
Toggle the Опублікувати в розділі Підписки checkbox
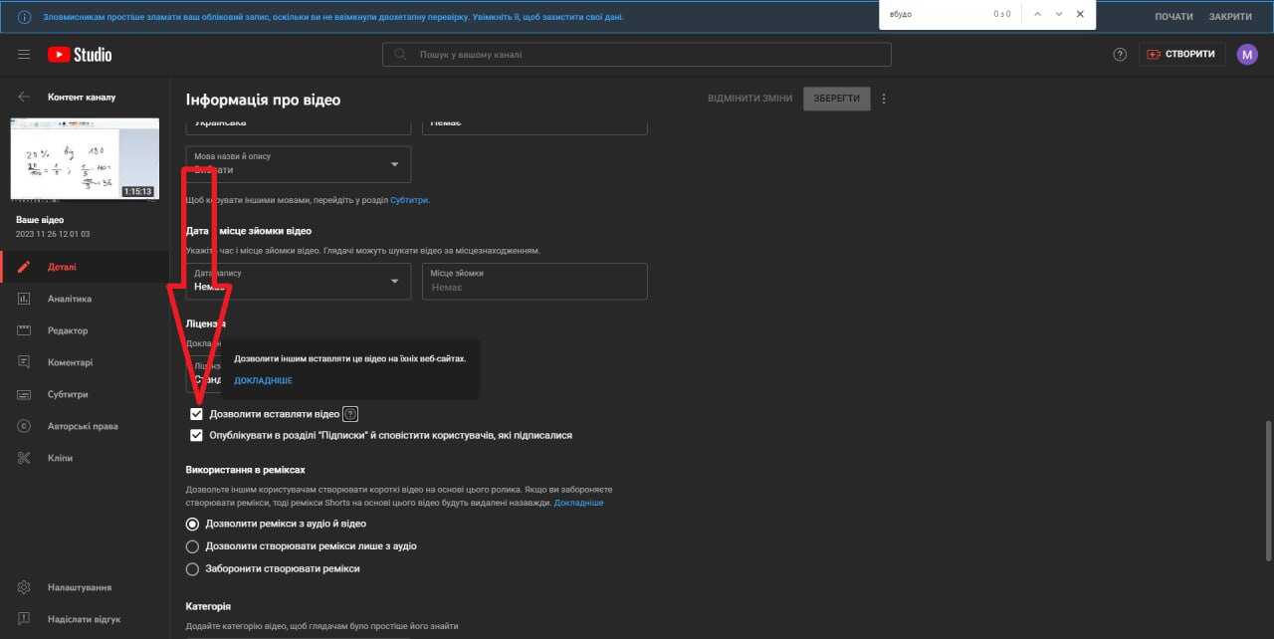coord(196,435)
